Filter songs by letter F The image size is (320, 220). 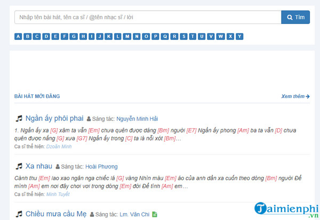click(65, 37)
